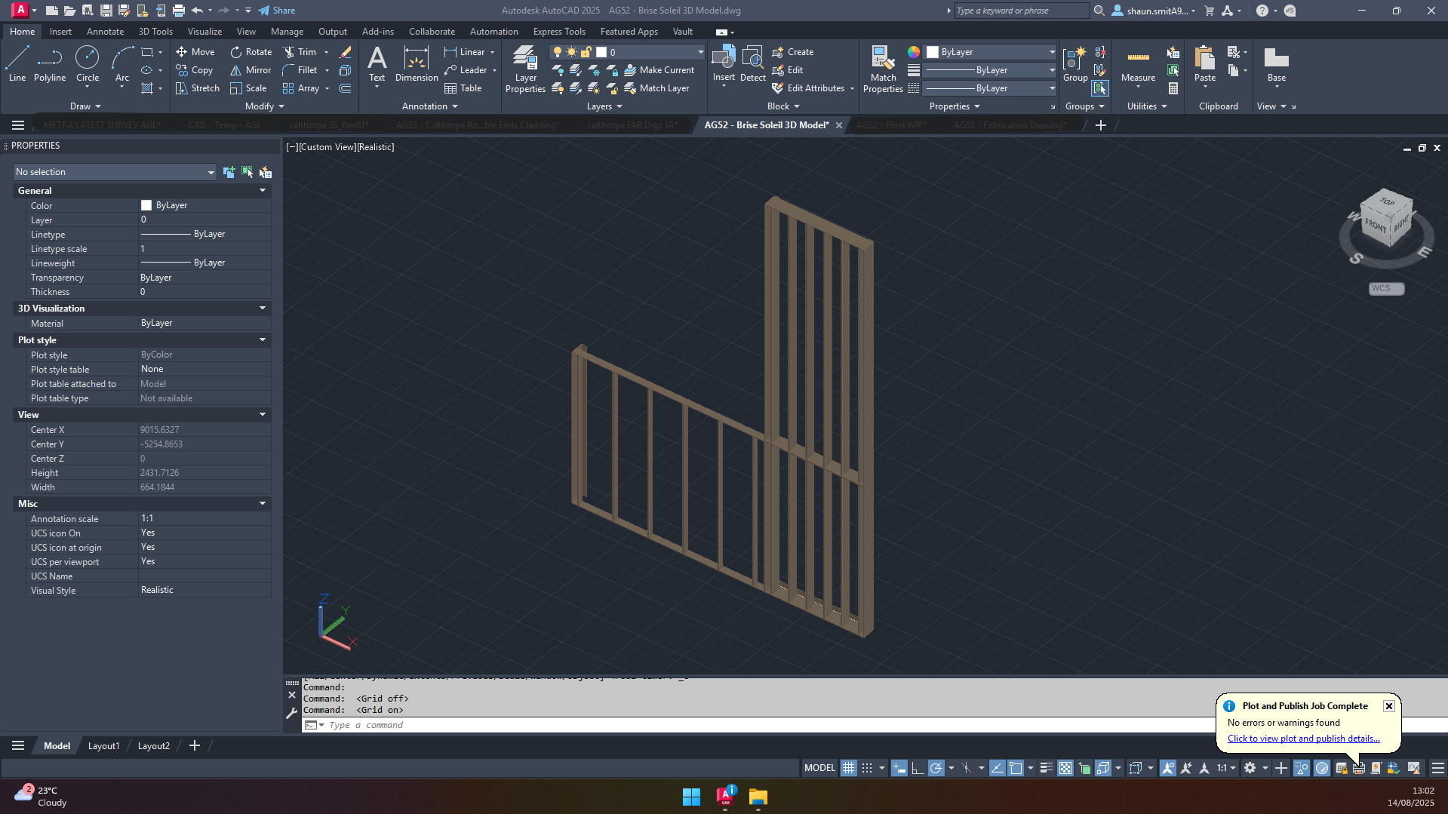The height and width of the screenshot is (814, 1448).
Task: Click the view plot and publish details link
Action: pyautogui.click(x=1303, y=739)
